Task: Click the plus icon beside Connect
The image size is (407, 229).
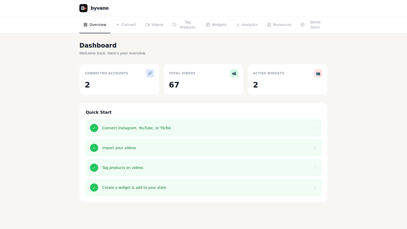Action: pyautogui.click(x=117, y=24)
